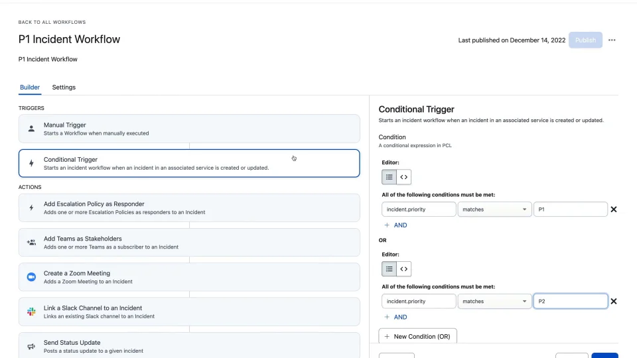Click the Conditional Trigger panel heading
The image size is (637, 358).
(x=417, y=109)
